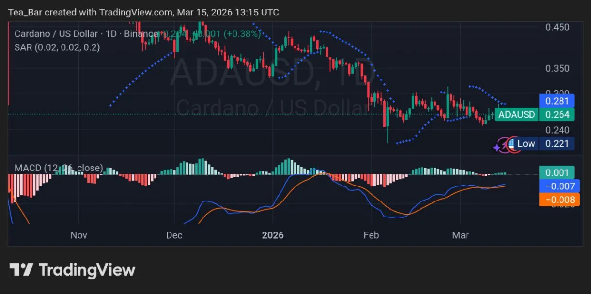Image resolution: width=591 pixels, height=294 pixels.
Task: Select the Feb label on the time axis
Action: pyautogui.click(x=371, y=235)
